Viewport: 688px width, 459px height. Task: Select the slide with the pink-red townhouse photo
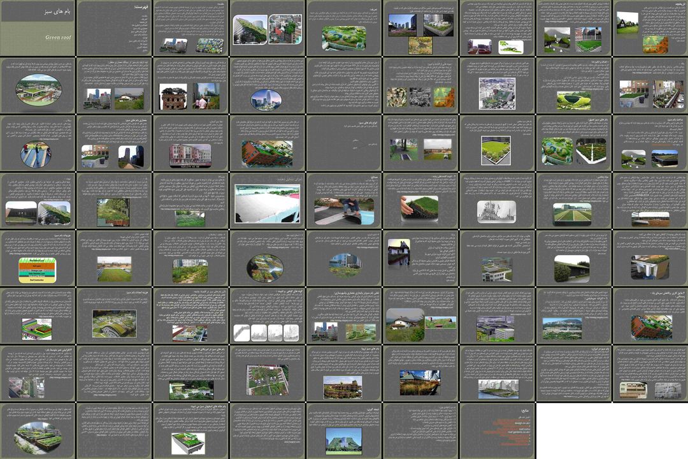tap(191, 143)
